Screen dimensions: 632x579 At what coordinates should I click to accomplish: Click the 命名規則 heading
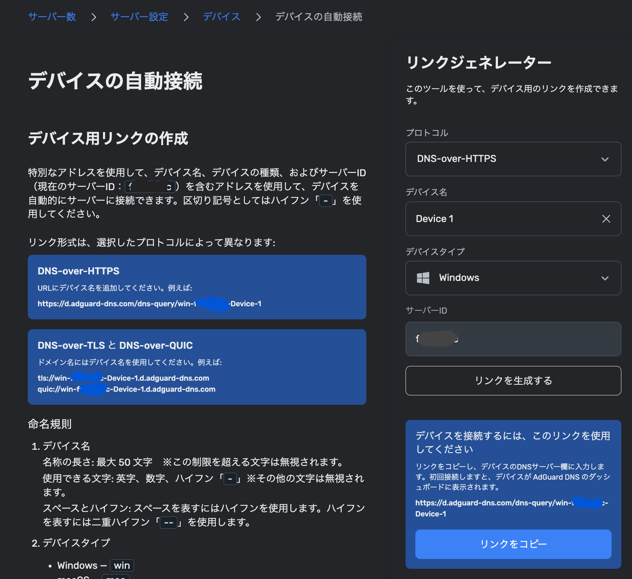pyautogui.click(x=50, y=424)
